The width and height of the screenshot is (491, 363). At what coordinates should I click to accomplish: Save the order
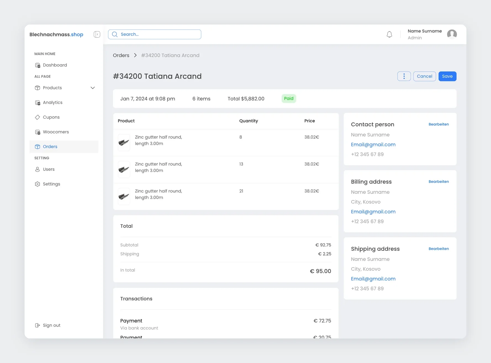pos(447,76)
